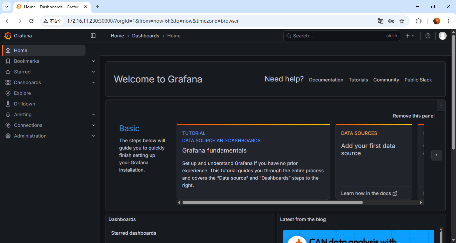The width and height of the screenshot is (456, 243).
Task: Click Remove this panel link
Action: 414,116
